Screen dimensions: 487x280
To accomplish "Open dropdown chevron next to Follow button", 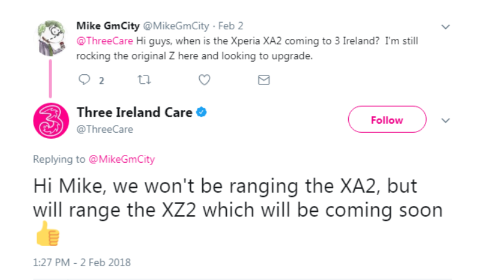I will (x=445, y=120).
